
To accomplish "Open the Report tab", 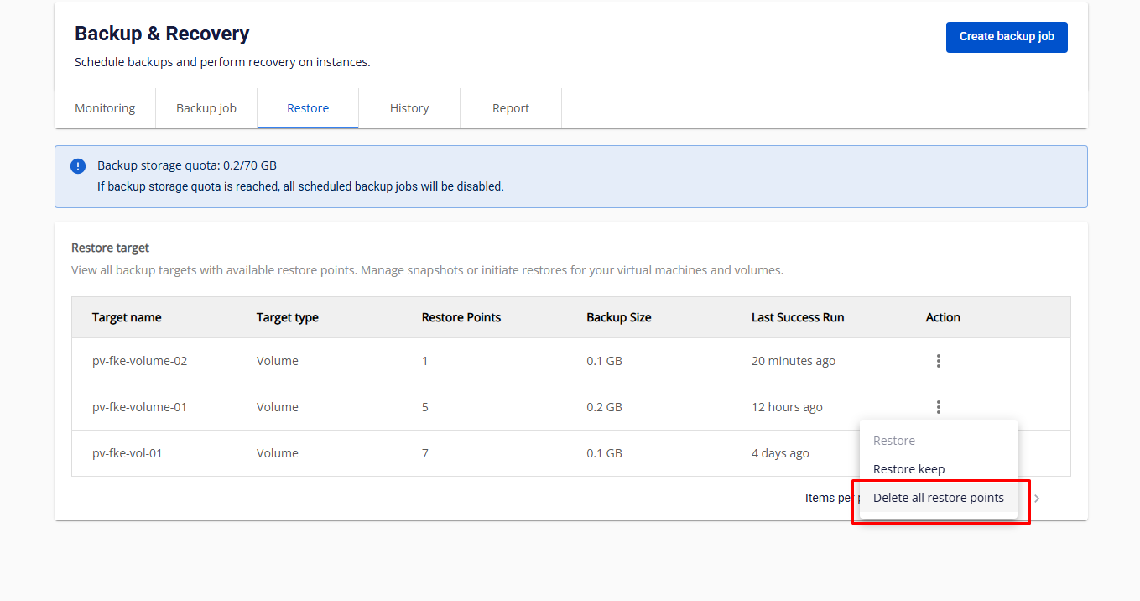I will [x=511, y=108].
